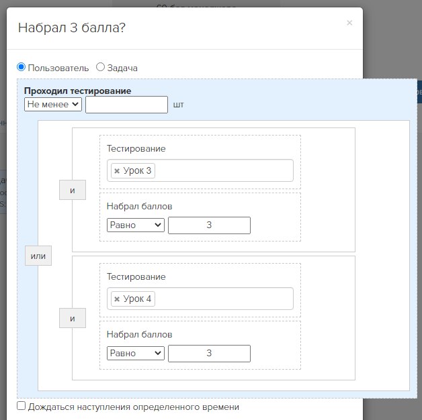Click the "или" operator button
422x420 pixels.
[x=38, y=256]
